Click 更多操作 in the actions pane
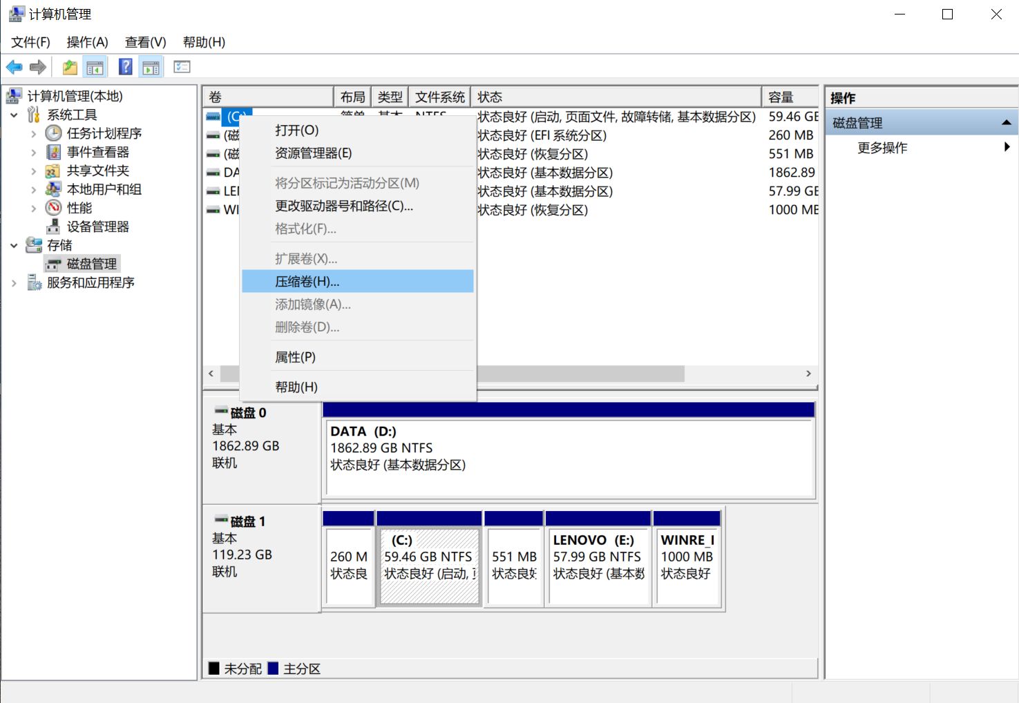The height and width of the screenshot is (703, 1019). [x=882, y=148]
